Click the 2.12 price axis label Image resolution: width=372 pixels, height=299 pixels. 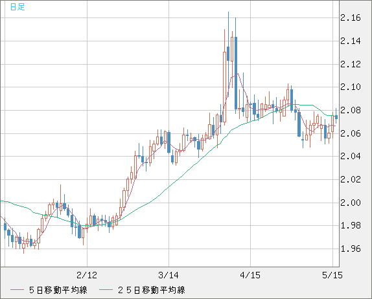[x=351, y=64]
